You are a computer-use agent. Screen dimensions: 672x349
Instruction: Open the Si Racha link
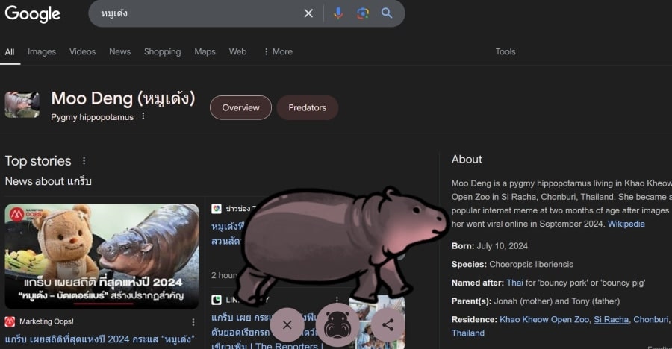pos(611,319)
